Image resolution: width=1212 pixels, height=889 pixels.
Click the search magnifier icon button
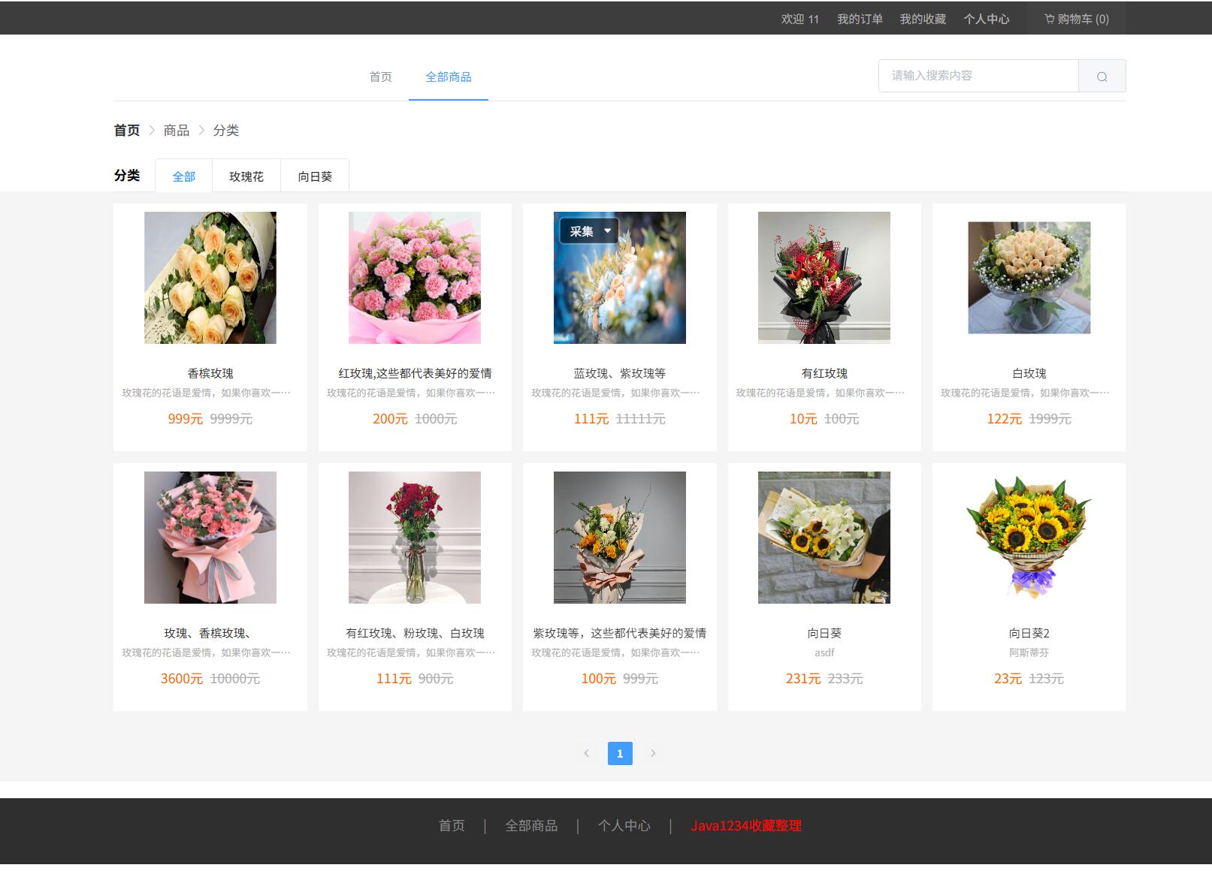point(1102,76)
